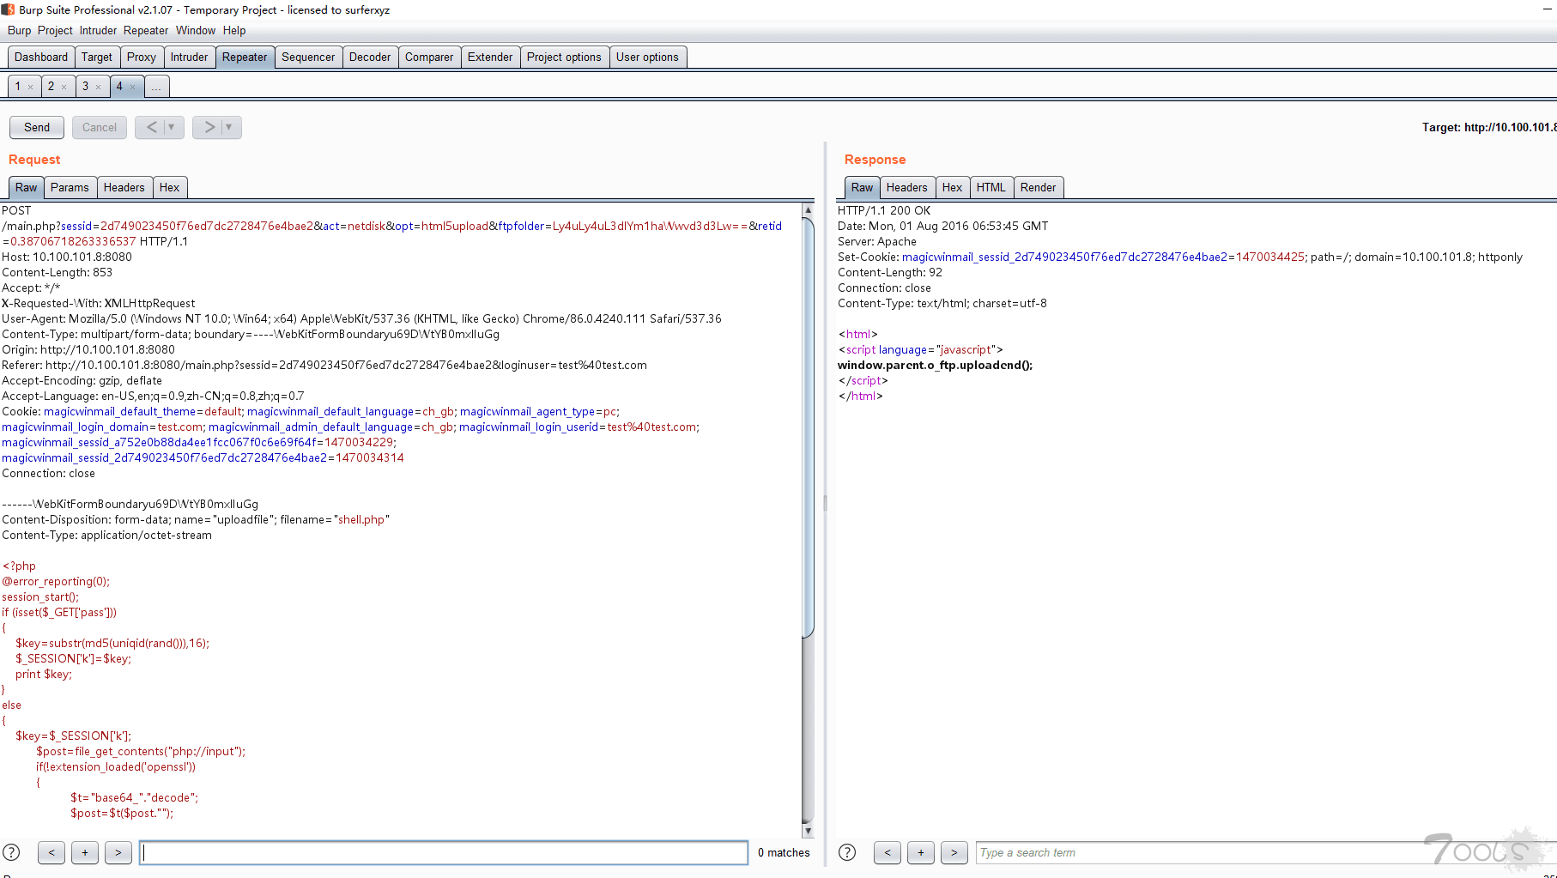
Task: Click the request pane scrollbar thumb
Action: coord(808,427)
